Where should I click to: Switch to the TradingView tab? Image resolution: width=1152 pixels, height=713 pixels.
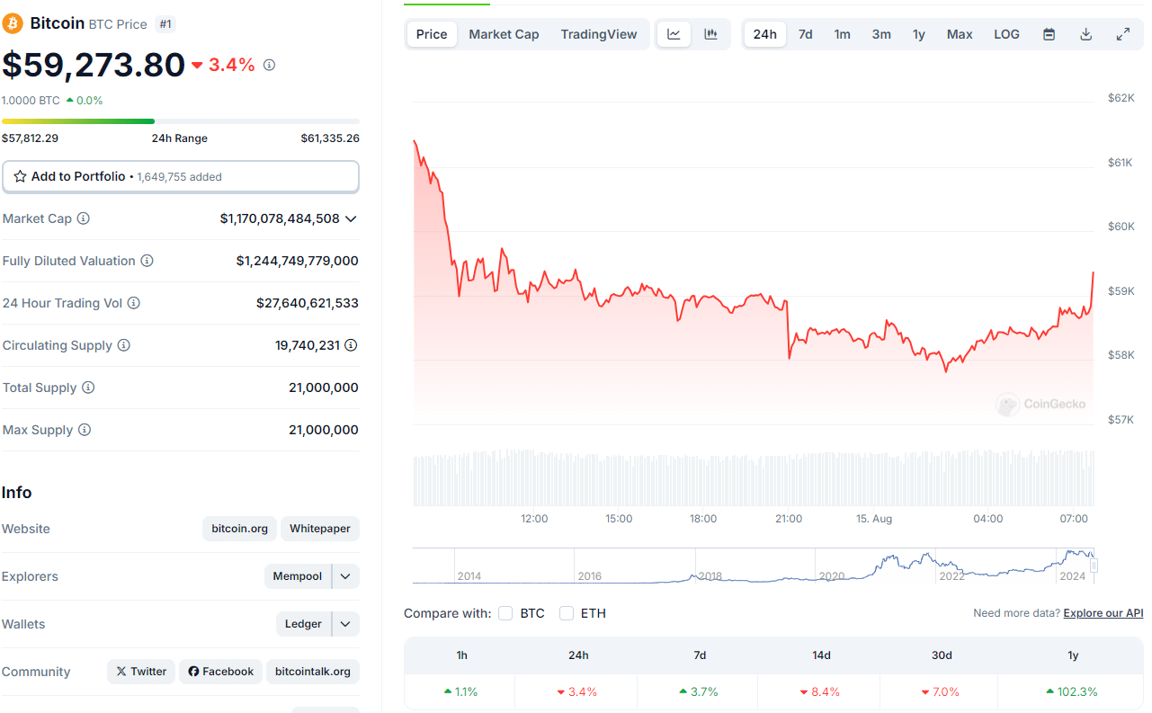(599, 33)
